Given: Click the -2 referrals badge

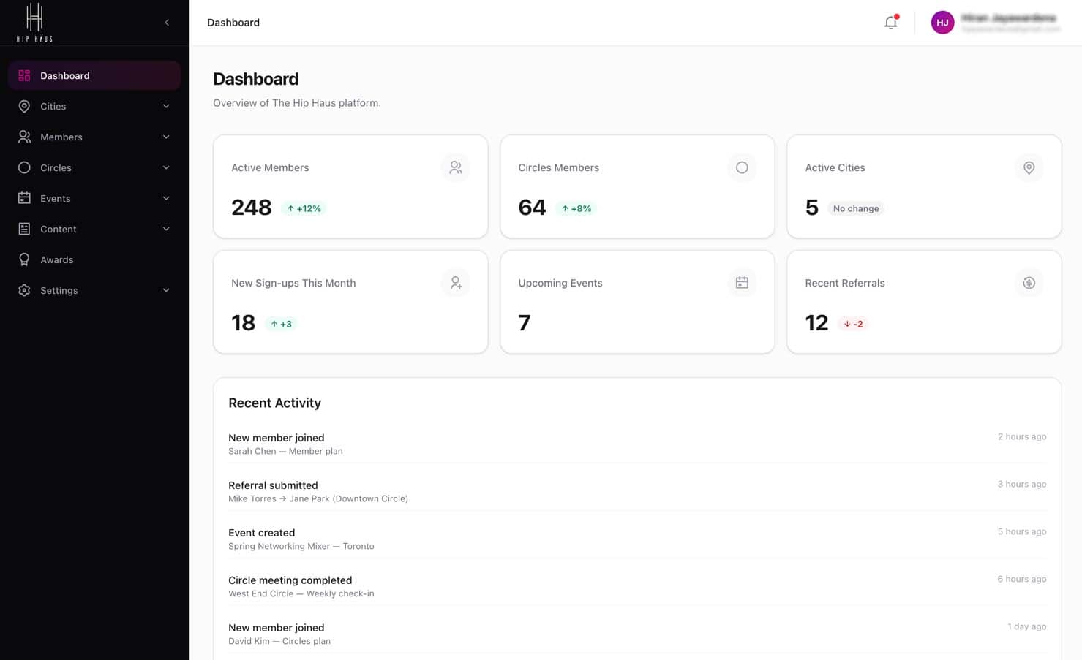Looking at the screenshot, I should [x=853, y=324].
